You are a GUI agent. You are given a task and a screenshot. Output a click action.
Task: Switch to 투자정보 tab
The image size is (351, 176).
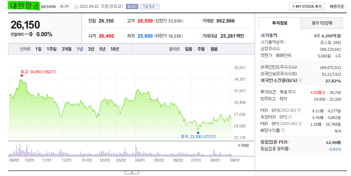tap(280, 23)
